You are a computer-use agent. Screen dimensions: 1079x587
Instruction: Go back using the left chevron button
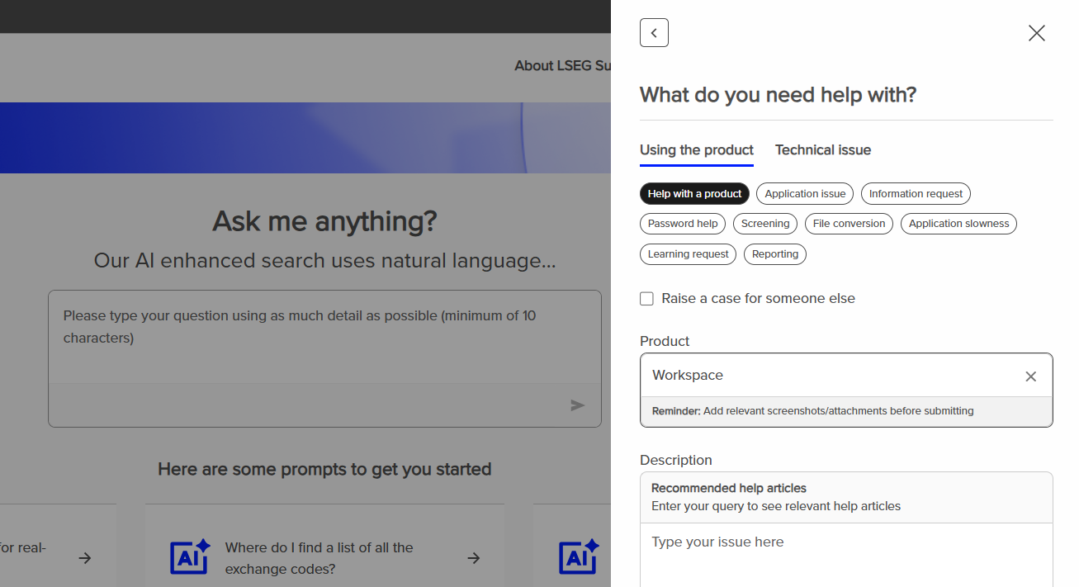[654, 33]
